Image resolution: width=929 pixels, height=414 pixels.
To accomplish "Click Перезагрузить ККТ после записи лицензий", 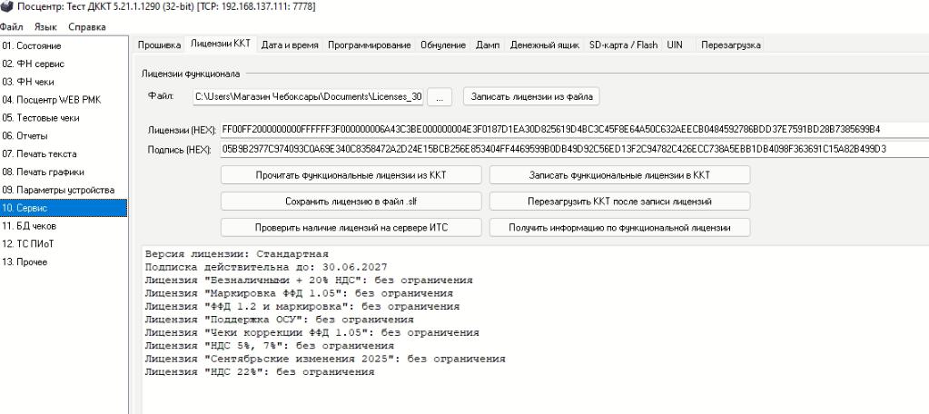I will 619,202.
